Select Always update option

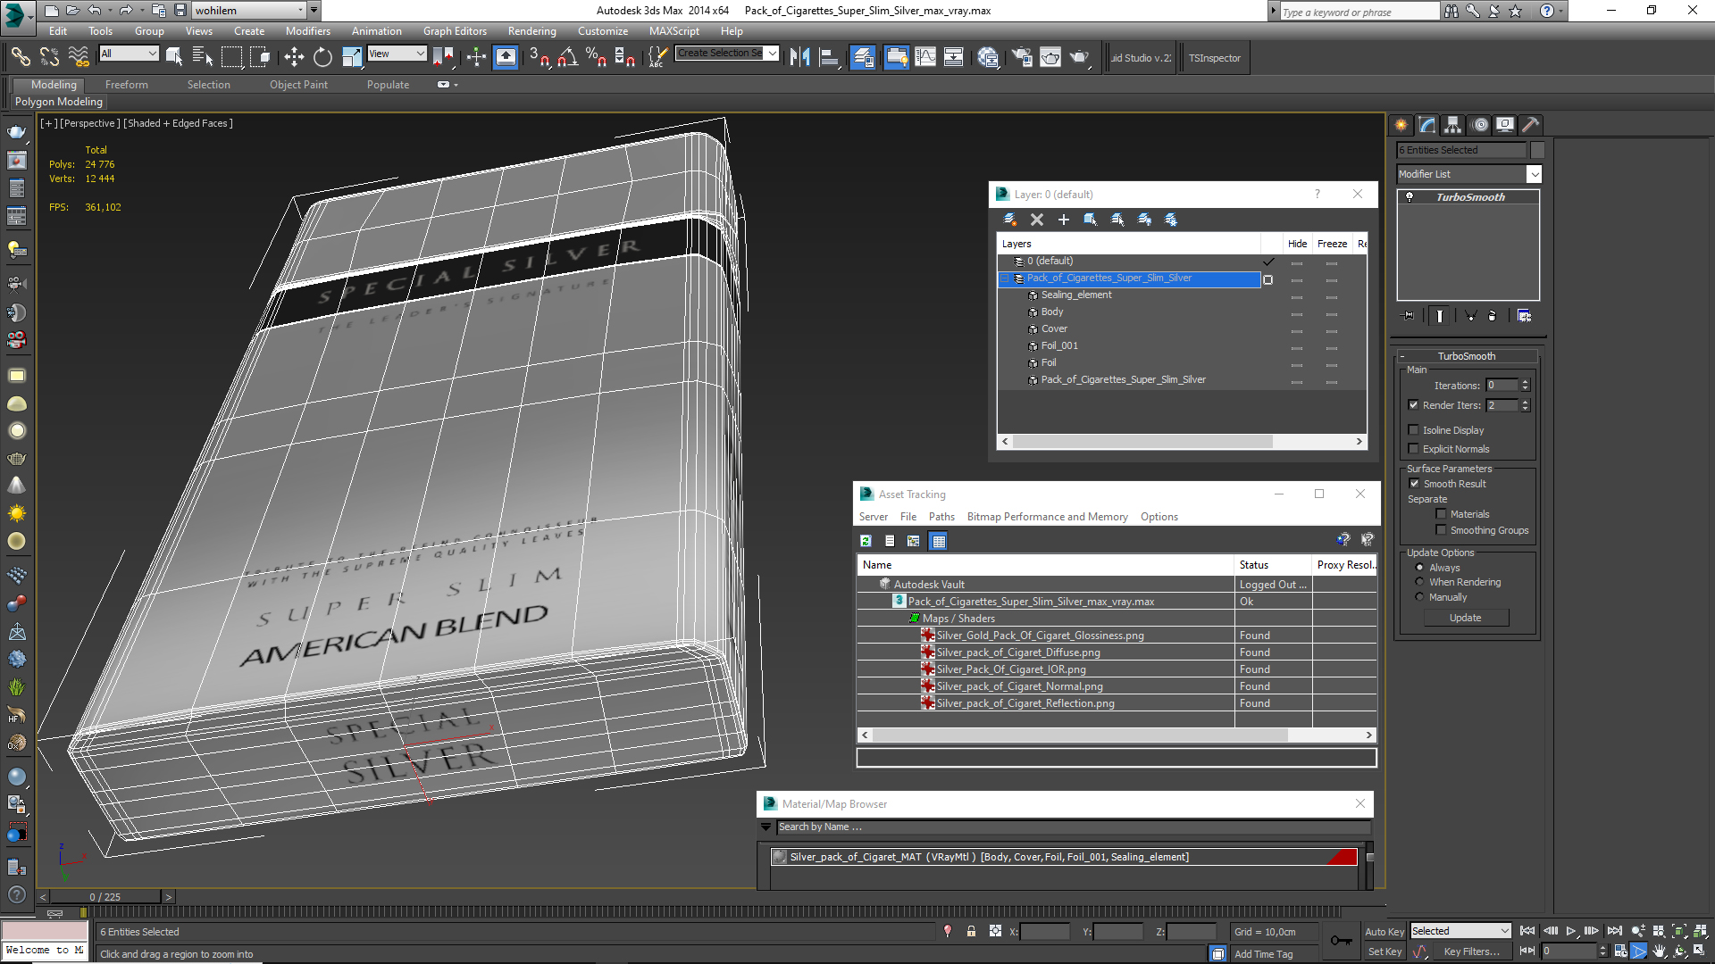coord(1420,568)
